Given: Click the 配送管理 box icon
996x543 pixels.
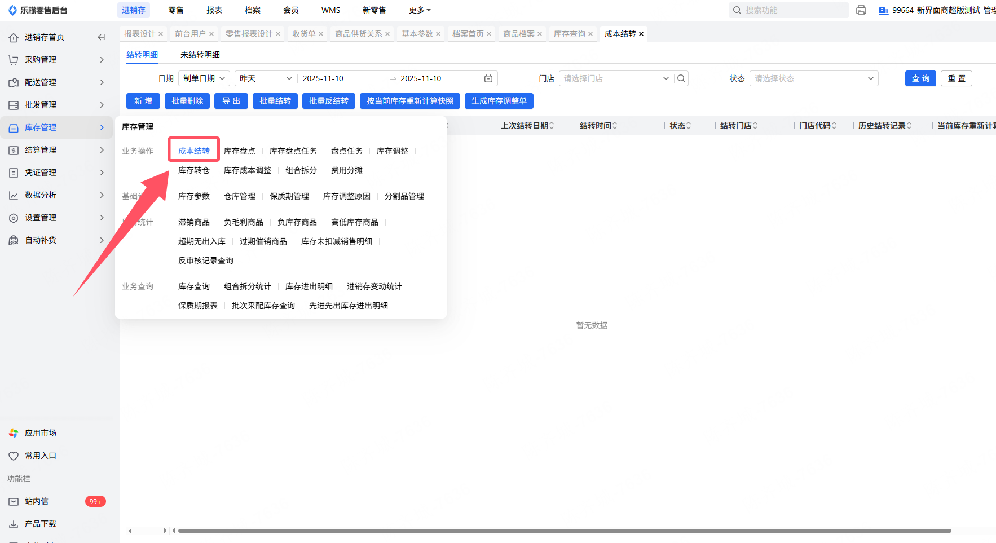Looking at the screenshot, I should (x=14, y=82).
